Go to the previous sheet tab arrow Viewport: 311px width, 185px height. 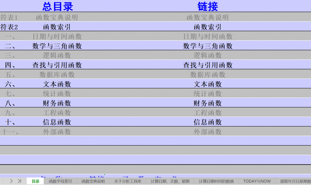click(x=3, y=181)
